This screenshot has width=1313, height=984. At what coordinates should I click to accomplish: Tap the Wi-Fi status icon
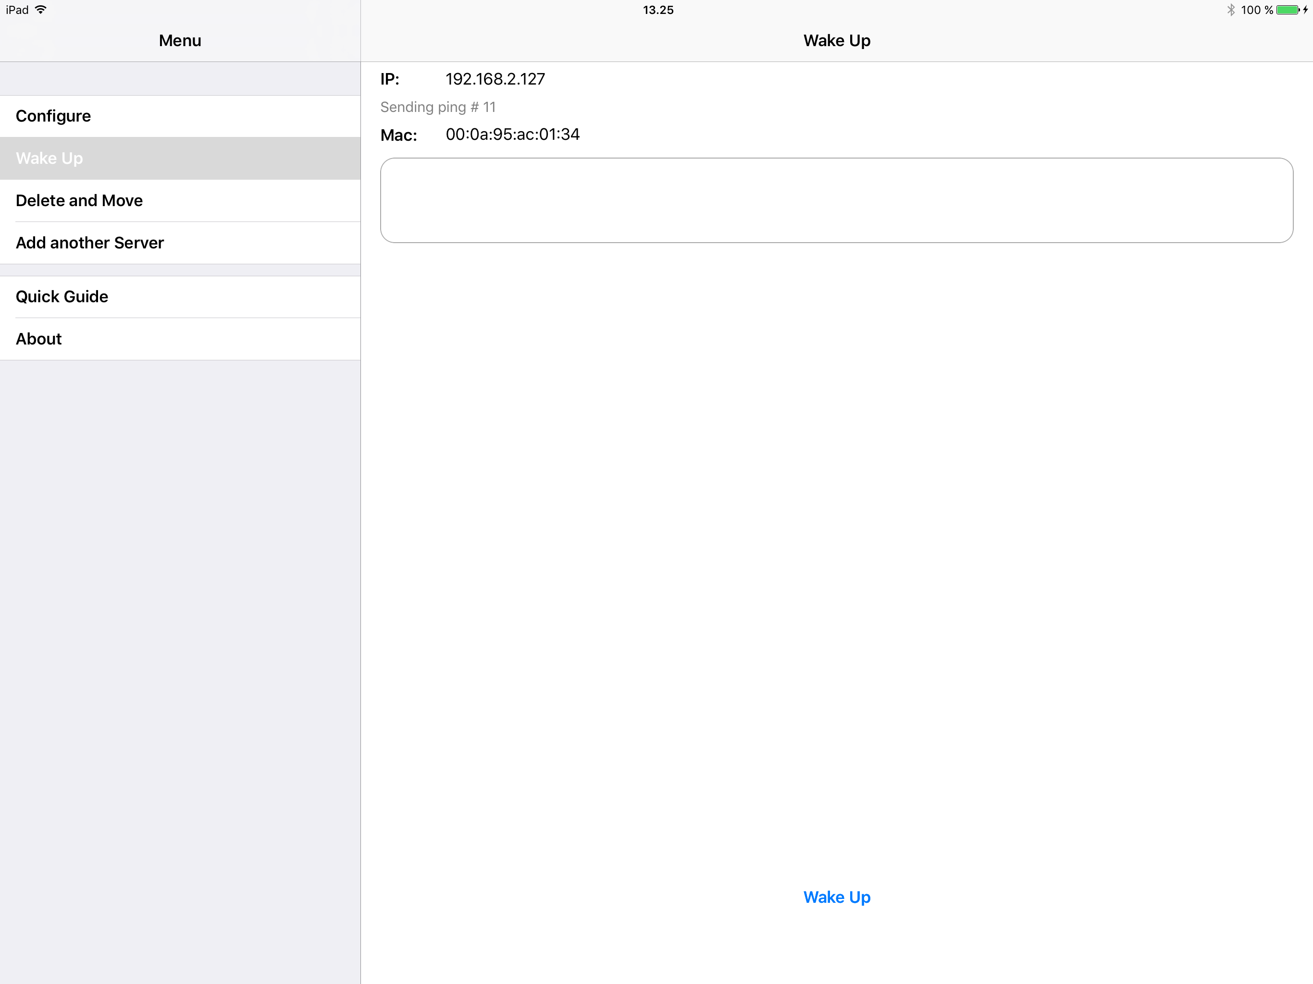tap(41, 10)
